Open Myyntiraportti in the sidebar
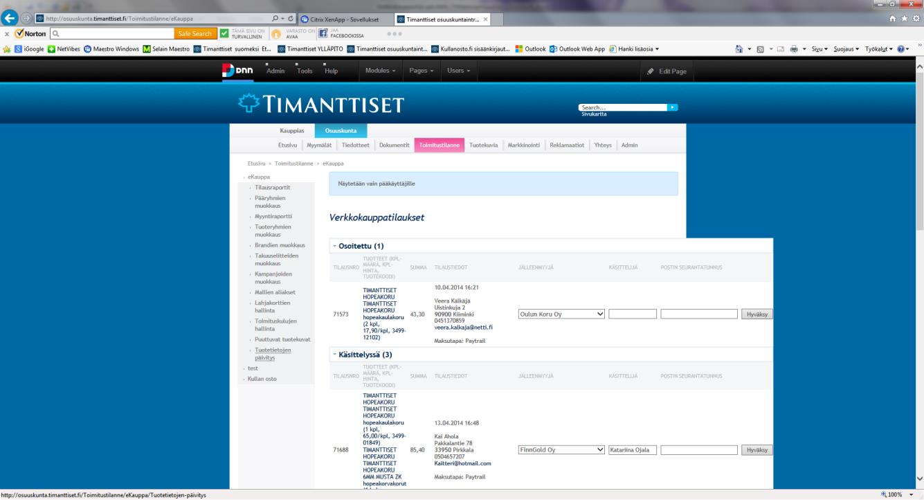This screenshot has width=924, height=500. (272, 216)
